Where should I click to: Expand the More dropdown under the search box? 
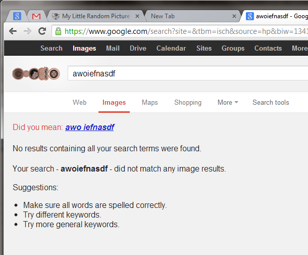tap(228, 102)
